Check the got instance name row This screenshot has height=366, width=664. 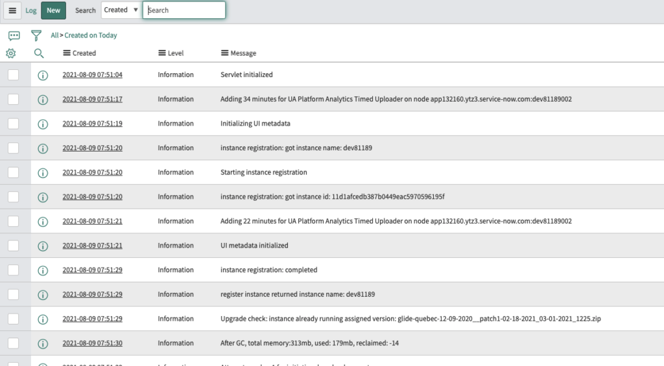click(13, 148)
